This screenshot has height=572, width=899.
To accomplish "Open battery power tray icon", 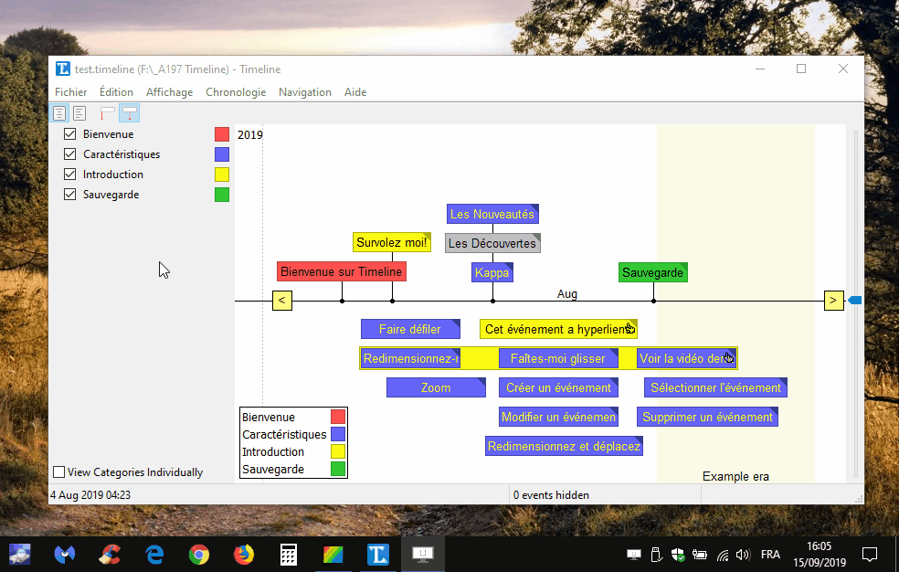I will (x=700, y=555).
